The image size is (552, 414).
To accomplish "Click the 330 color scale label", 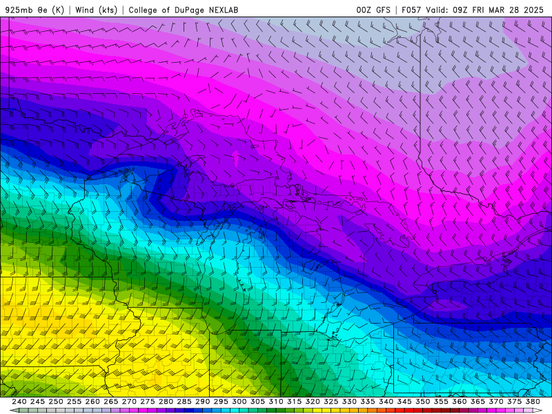I will (x=349, y=402).
